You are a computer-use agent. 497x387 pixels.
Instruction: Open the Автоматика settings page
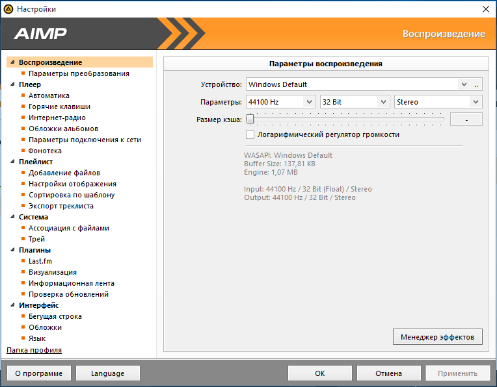tap(49, 95)
